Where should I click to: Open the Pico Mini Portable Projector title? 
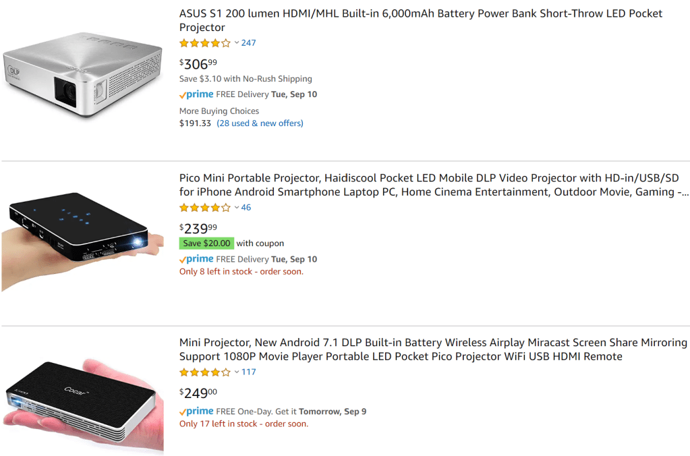pos(429,185)
